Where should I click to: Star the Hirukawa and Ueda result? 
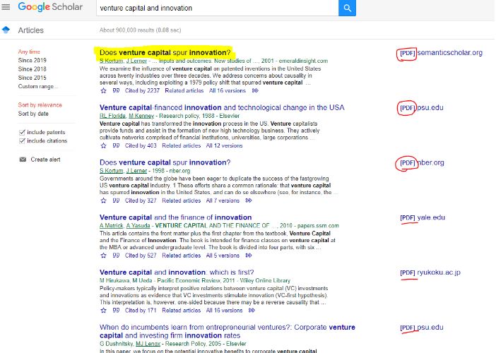pyautogui.click(x=103, y=311)
